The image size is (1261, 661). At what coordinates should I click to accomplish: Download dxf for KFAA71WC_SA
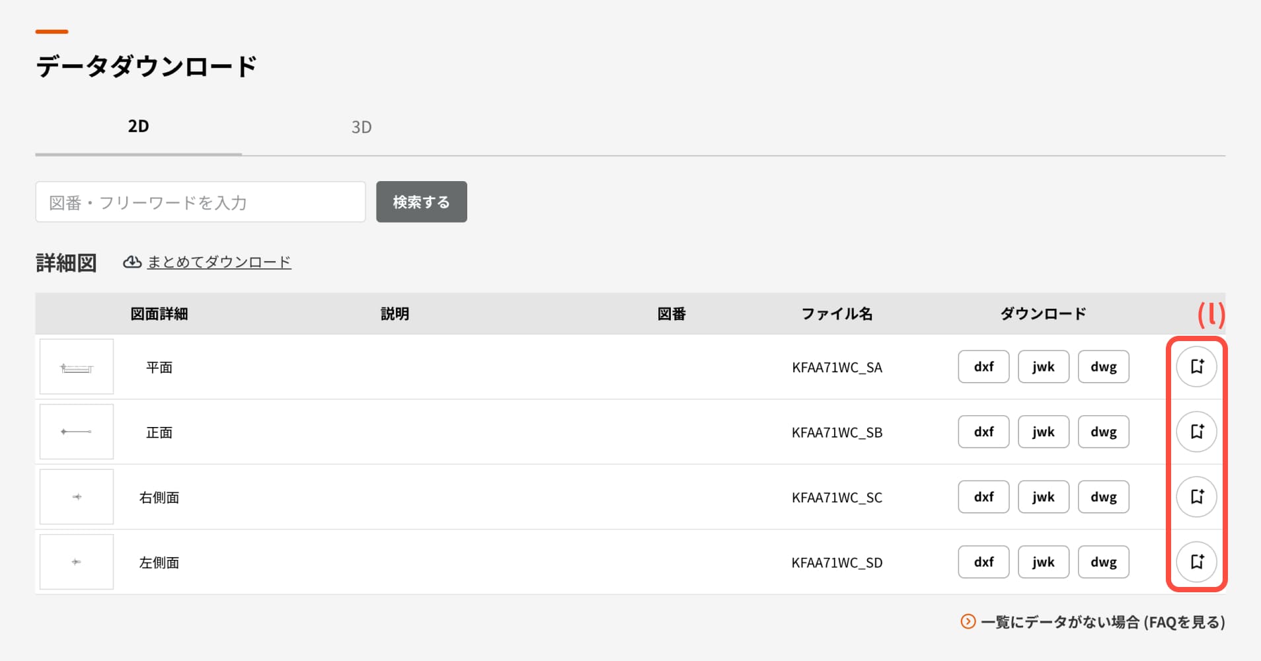(x=983, y=367)
